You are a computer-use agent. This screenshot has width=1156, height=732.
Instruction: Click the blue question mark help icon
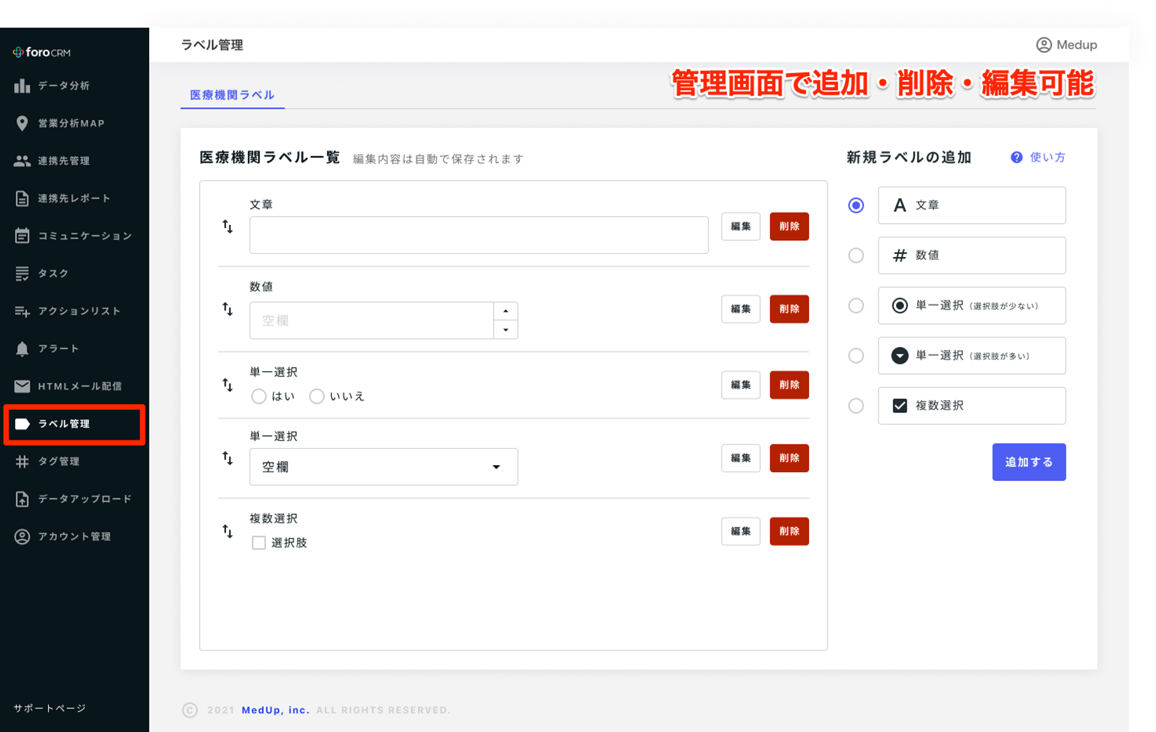click(x=1016, y=157)
